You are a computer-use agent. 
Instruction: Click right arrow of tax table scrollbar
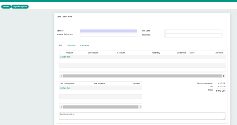pos(140,107)
